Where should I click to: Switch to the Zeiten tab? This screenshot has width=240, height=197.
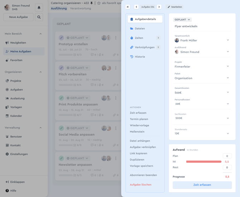pyautogui.click(x=139, y=38)
